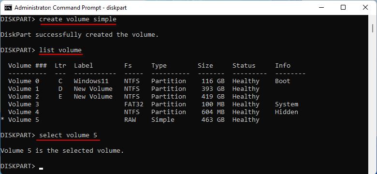Click 'Volume 0' row entry

point(24,81)
